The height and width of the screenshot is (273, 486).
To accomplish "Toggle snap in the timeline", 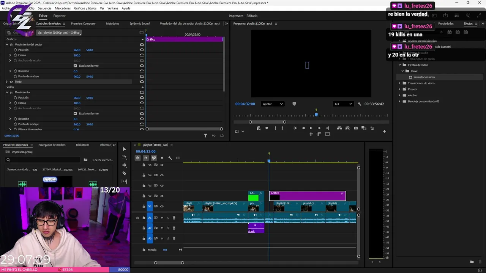I will click(146, 158).
